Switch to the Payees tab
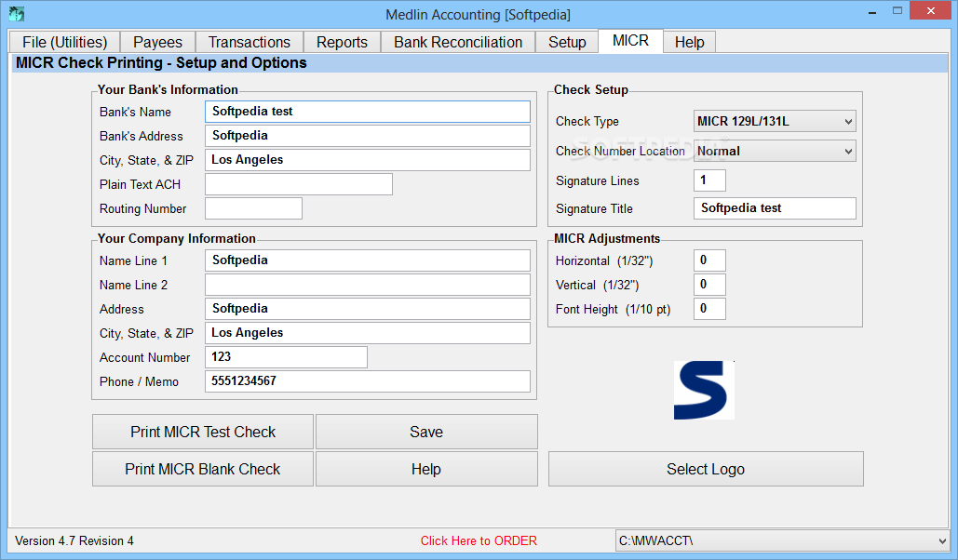Screen dimensions: 958x560 tap(157, 42)
